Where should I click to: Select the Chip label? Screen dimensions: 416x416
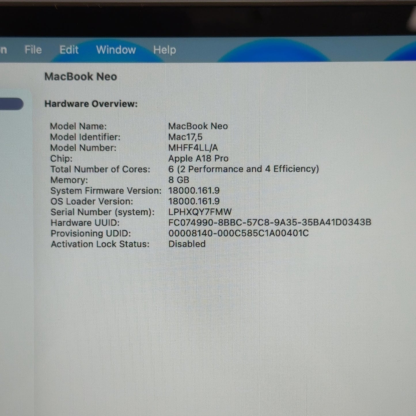(x=61, y=159)
